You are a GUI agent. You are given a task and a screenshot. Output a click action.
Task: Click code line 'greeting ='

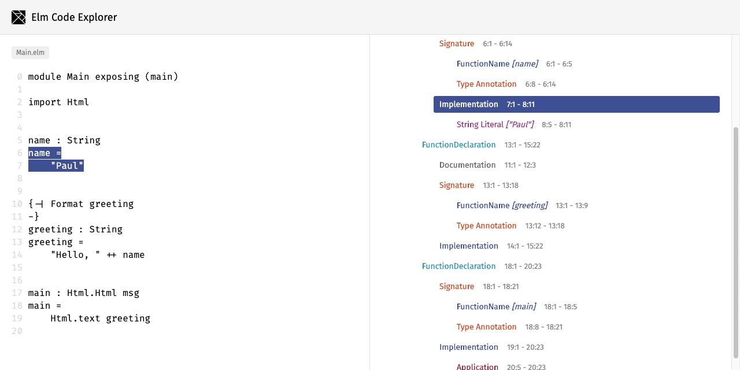[x=56, y=242]
